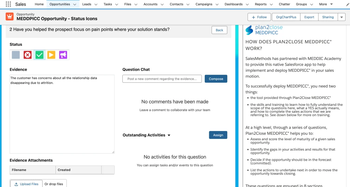Go to the Home tab
Screen dimensions: 350x187
[x=39, y=4]
